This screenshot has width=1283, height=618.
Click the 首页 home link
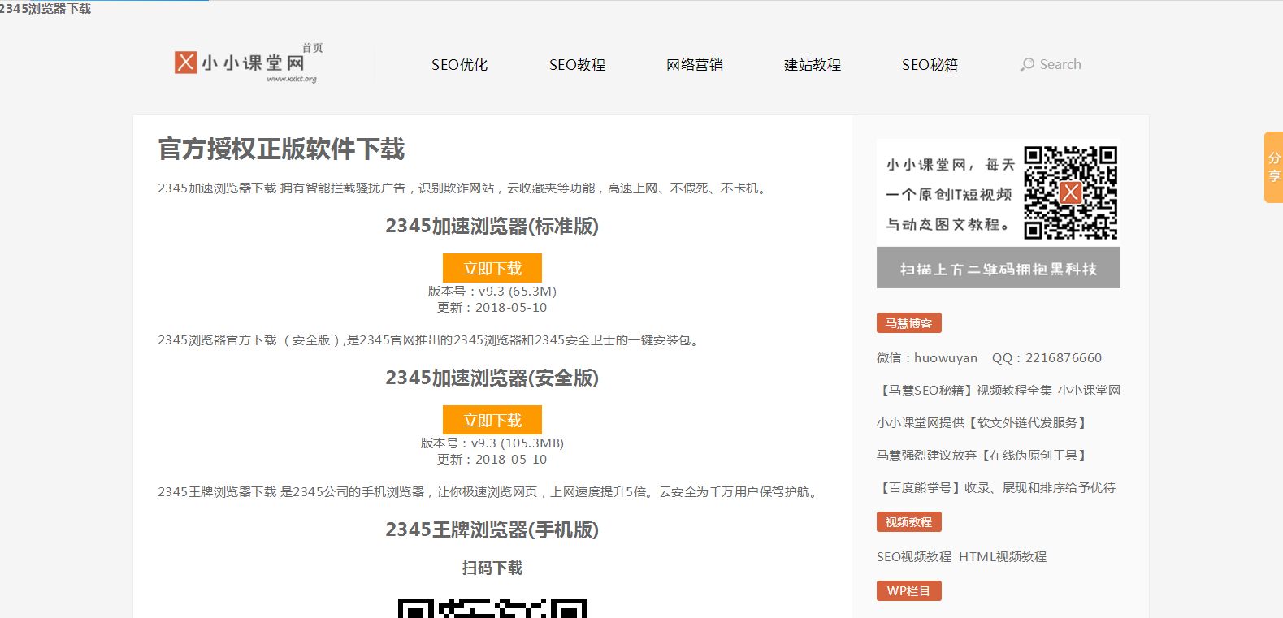(x=313, y=48)
